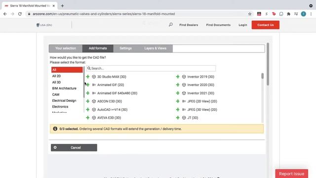
Task: Open the Settings tab
Action: pyautogui.click(x=125, y=48)
